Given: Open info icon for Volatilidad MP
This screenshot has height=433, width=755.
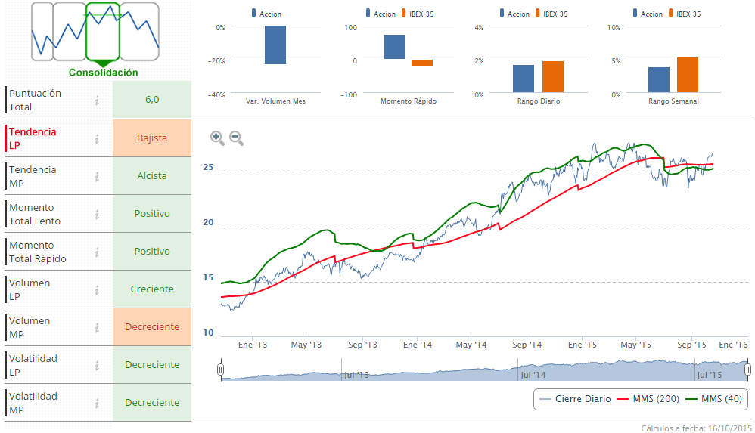Looking at the screenshot, I should (x=97, y=403).
